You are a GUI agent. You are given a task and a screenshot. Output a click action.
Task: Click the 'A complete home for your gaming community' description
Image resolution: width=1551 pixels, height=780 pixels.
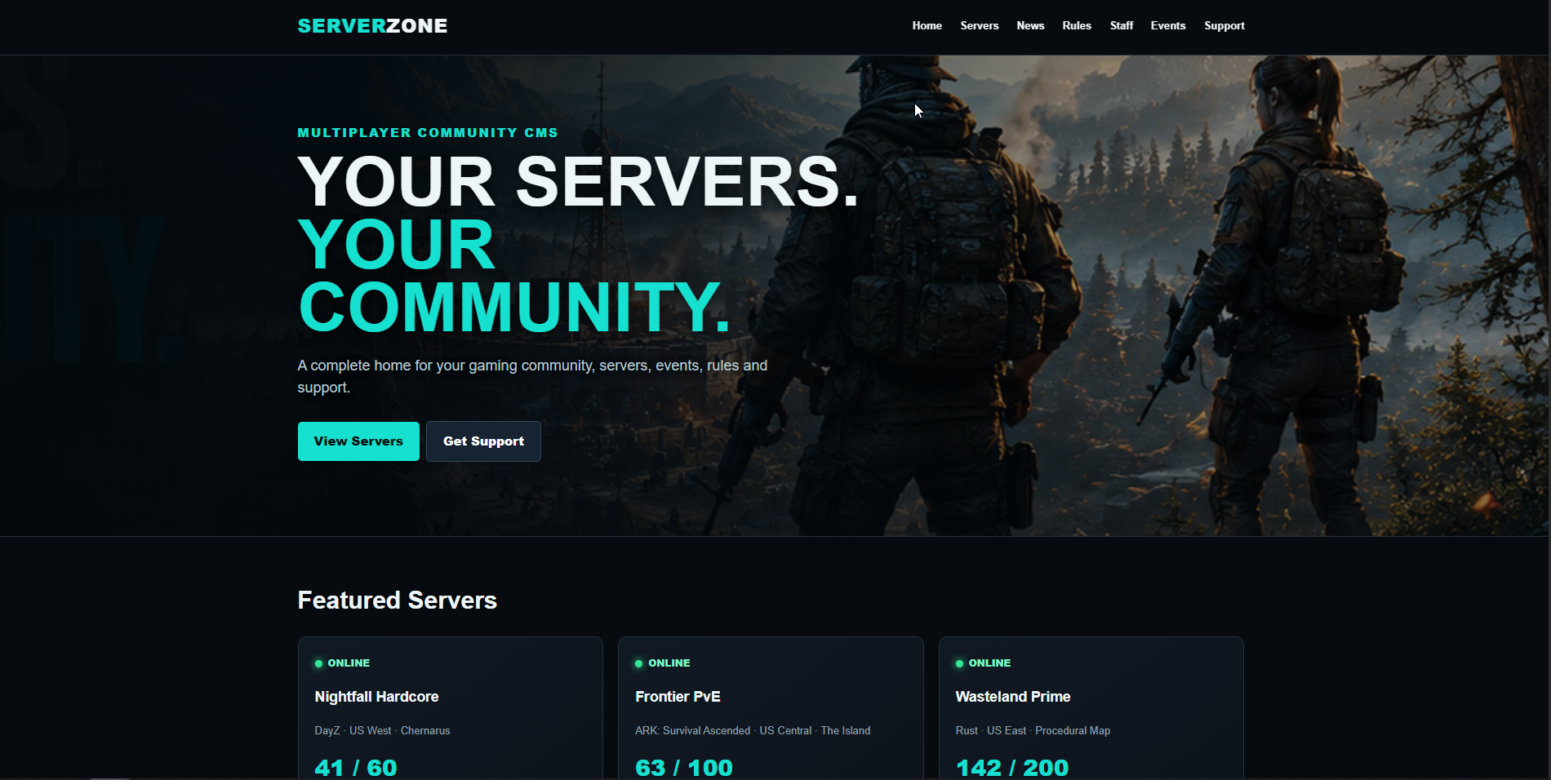pos(532,376)
